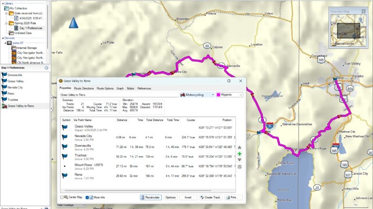Viewport: 373px width, 209px height.
Task: Switch to the Route Directions tab
Action: click(x=84, y=89)
